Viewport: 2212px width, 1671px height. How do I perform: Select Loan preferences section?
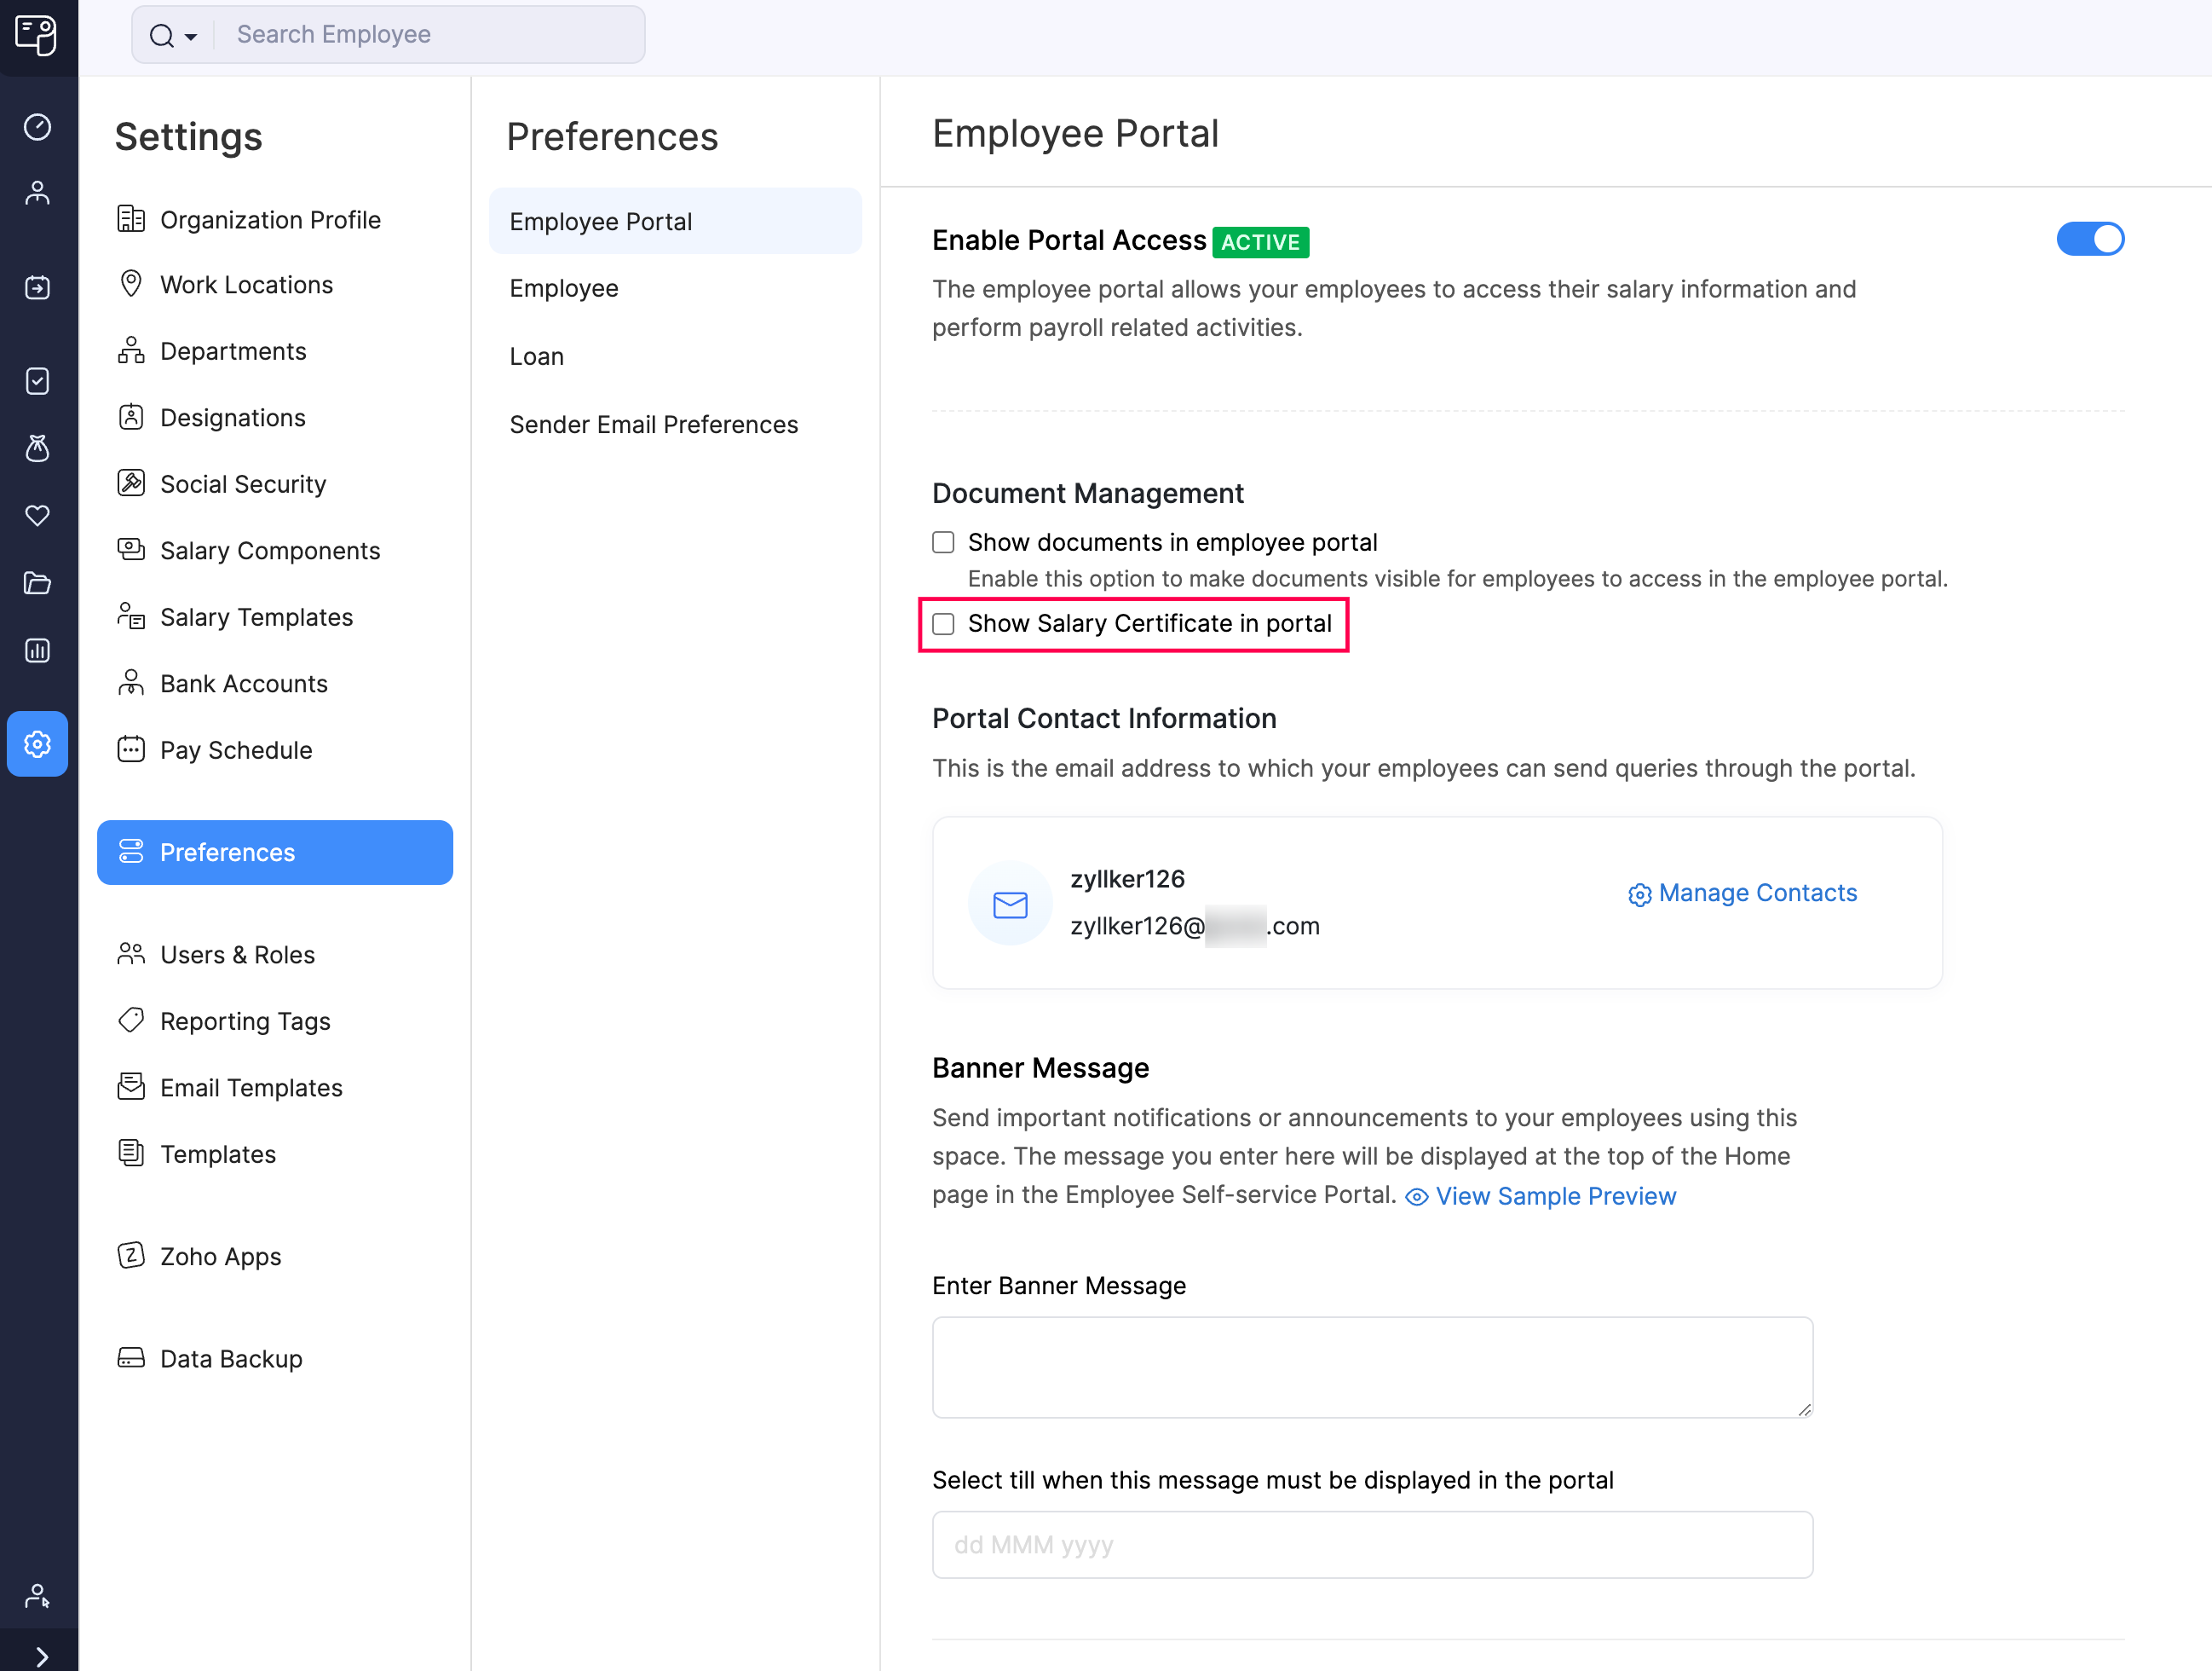(x=535, y=355)
